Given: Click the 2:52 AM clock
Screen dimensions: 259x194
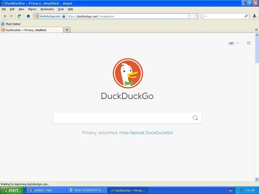Looking at the screenshot, I should pos(250,190).
